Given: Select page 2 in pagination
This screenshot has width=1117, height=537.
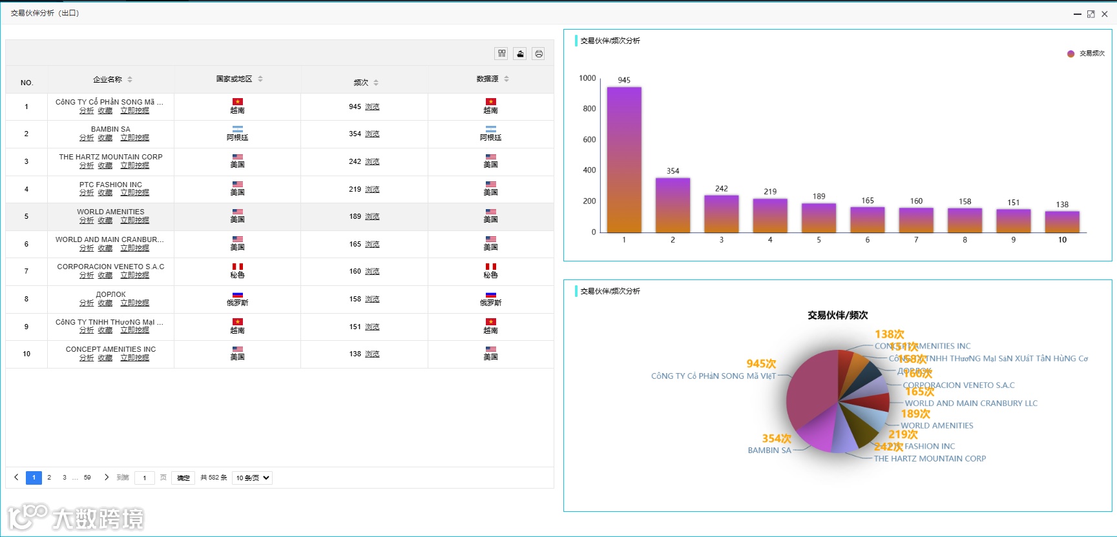Looking at the screenshot, I should click(49, 478).
